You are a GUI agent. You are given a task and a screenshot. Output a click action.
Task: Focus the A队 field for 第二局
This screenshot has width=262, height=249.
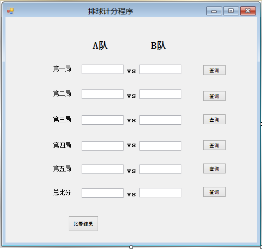103,94
